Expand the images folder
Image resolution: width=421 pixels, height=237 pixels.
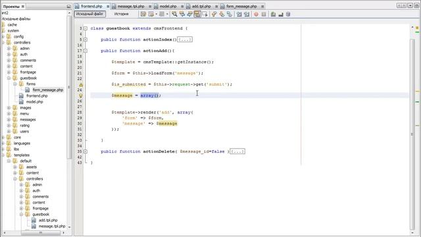point(9,108)
